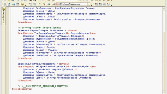This screenshot has height=94, width=167.
Task: Run the syntax check with the green checkmark icon
Action: (x=48, y=4)
